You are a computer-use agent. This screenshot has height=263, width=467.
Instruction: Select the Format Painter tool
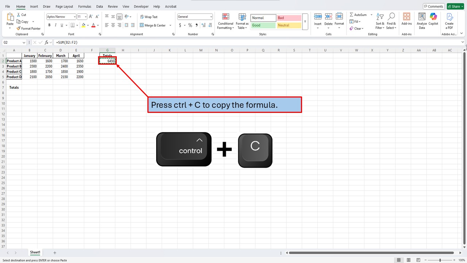(29, 28)
